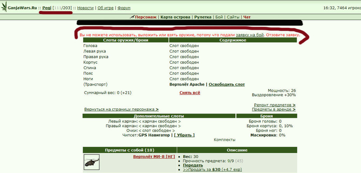This screenshot has height=173, width=361.
Task: Click the Правая рука slot label
Action: click(96, 57)
